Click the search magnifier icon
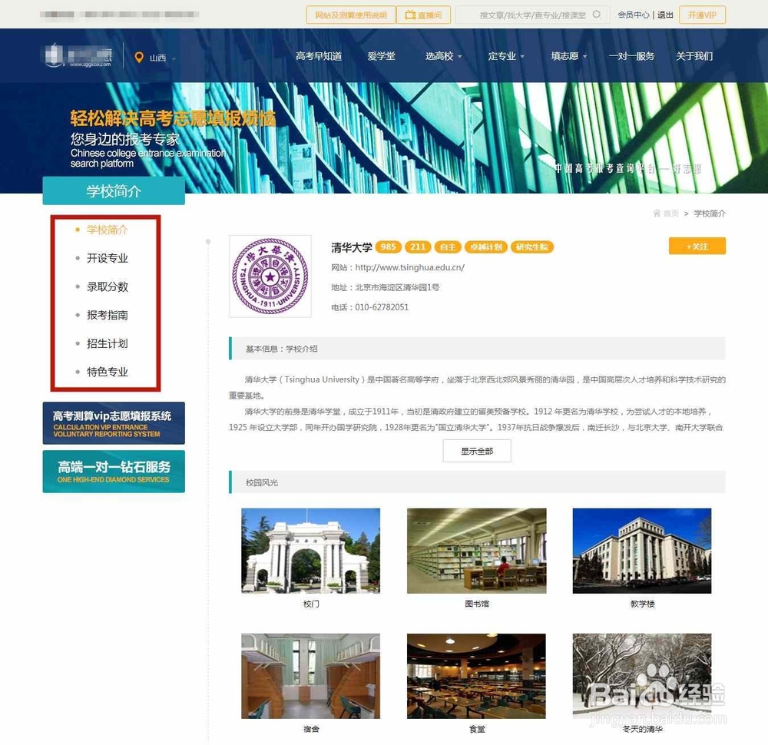This screenshot has width=768, height=745. point(596,15)
